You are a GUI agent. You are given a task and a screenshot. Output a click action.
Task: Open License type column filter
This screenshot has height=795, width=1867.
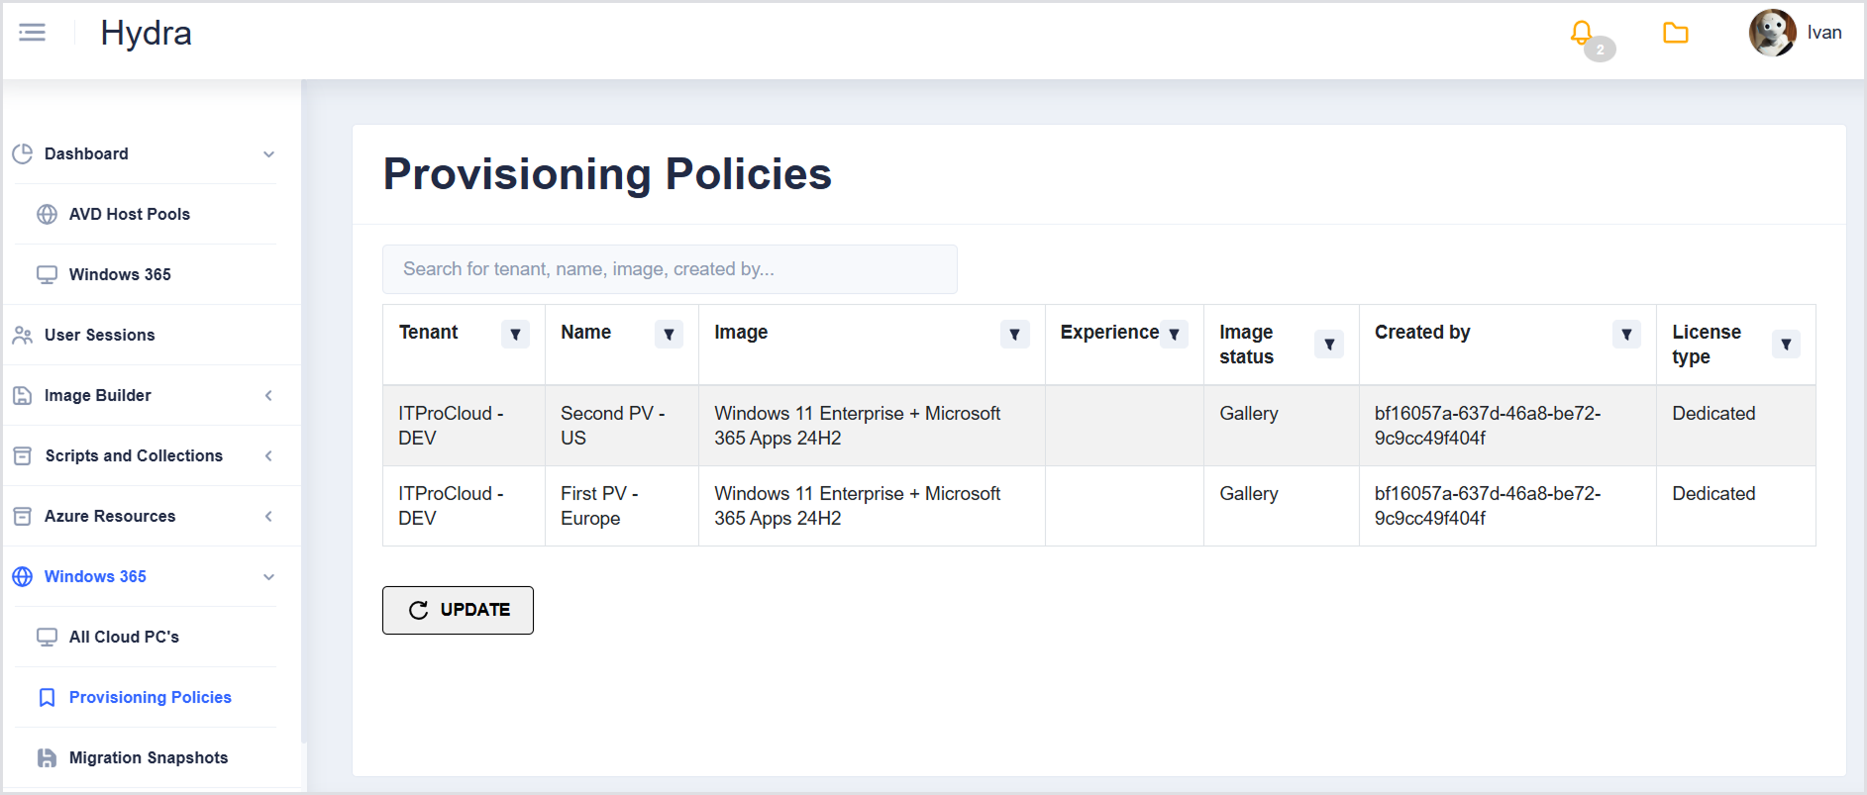pos(1786,345)
